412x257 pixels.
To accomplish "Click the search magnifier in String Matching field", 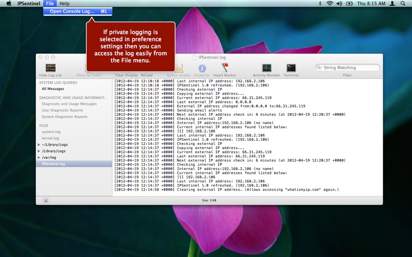I will [x=319, y=68].
